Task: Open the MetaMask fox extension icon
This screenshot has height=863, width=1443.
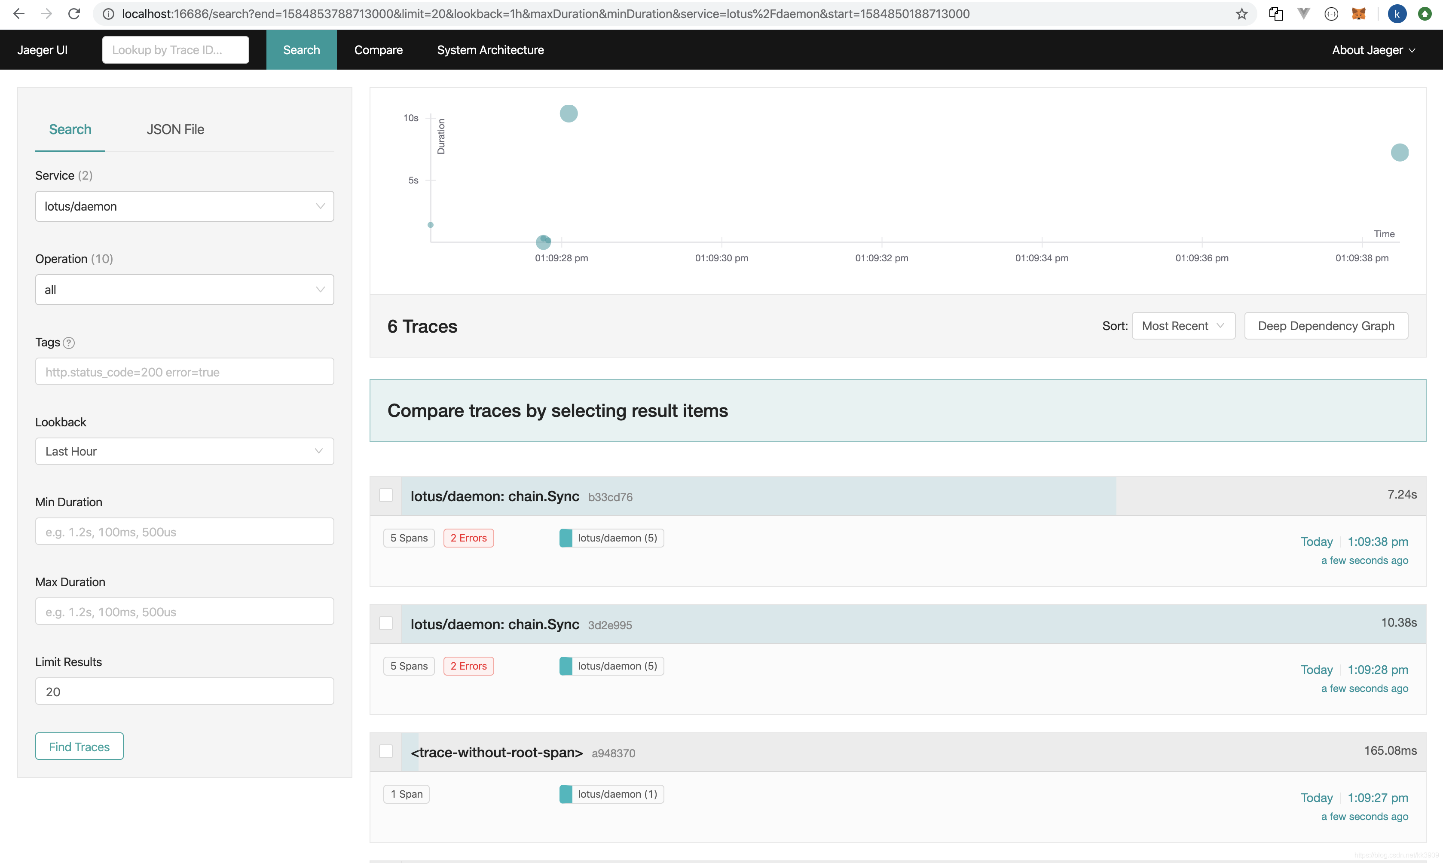Action: [x=1359, y=14]
